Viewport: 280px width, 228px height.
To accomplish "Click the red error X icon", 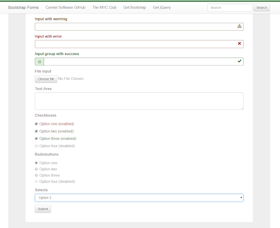I will [239, 44].
